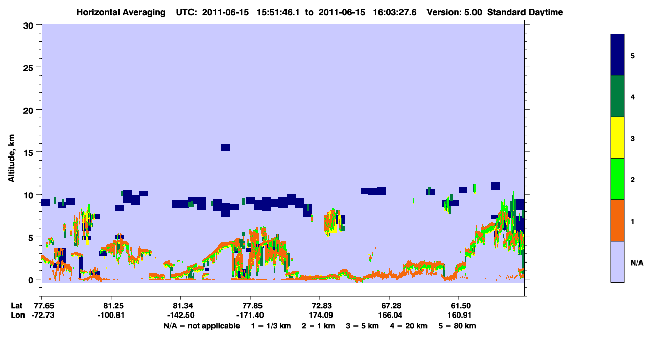The image size is (664, 340).
Task: Click 'Version: 5.00' in the title
Action: click(454, 12)
